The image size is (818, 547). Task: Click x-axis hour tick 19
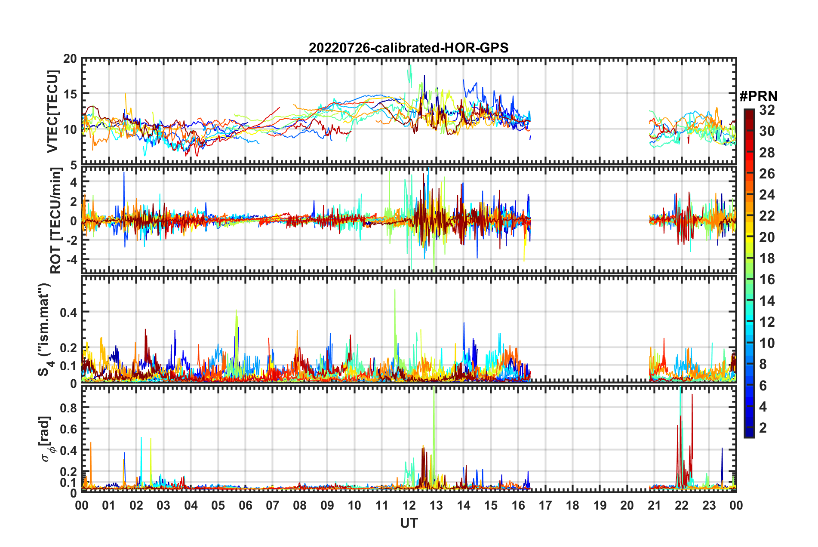[600, 505]
